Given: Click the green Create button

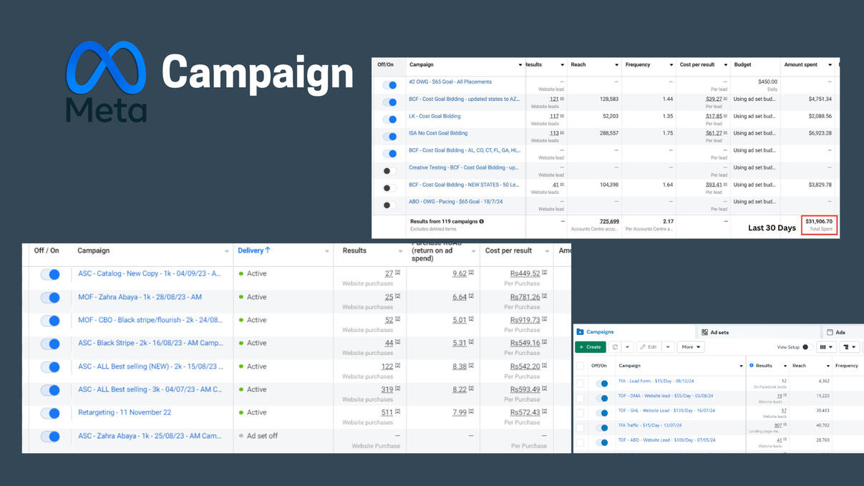Looking at the screenshot, I should pyautogui.click(x=591, y=347).
